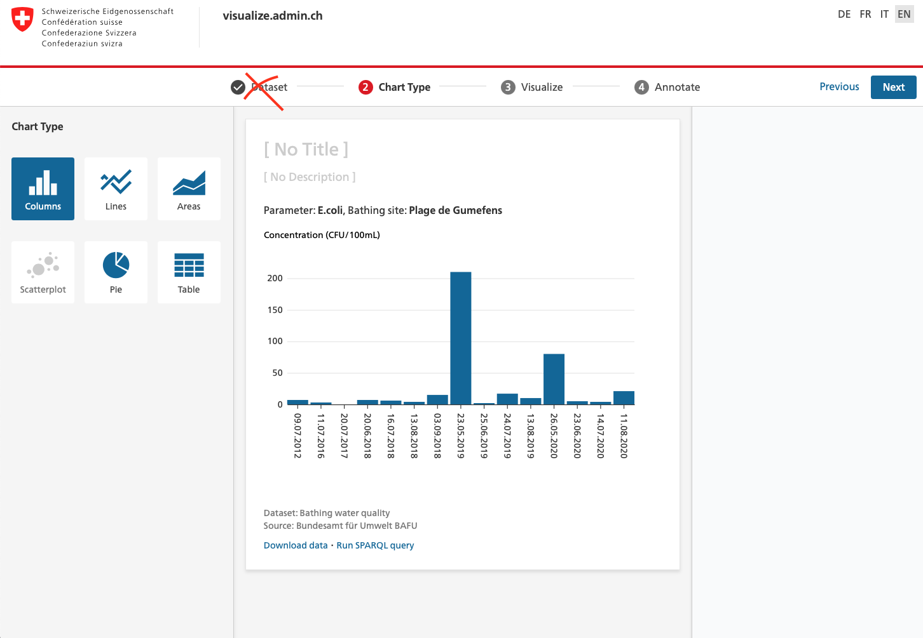Run the SPARQL query

click(x=375, y=545)
